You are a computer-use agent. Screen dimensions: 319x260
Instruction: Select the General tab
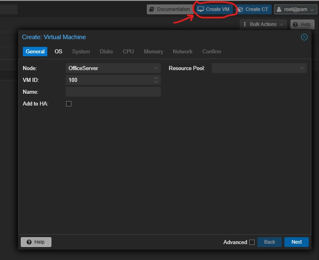[35, 51]
